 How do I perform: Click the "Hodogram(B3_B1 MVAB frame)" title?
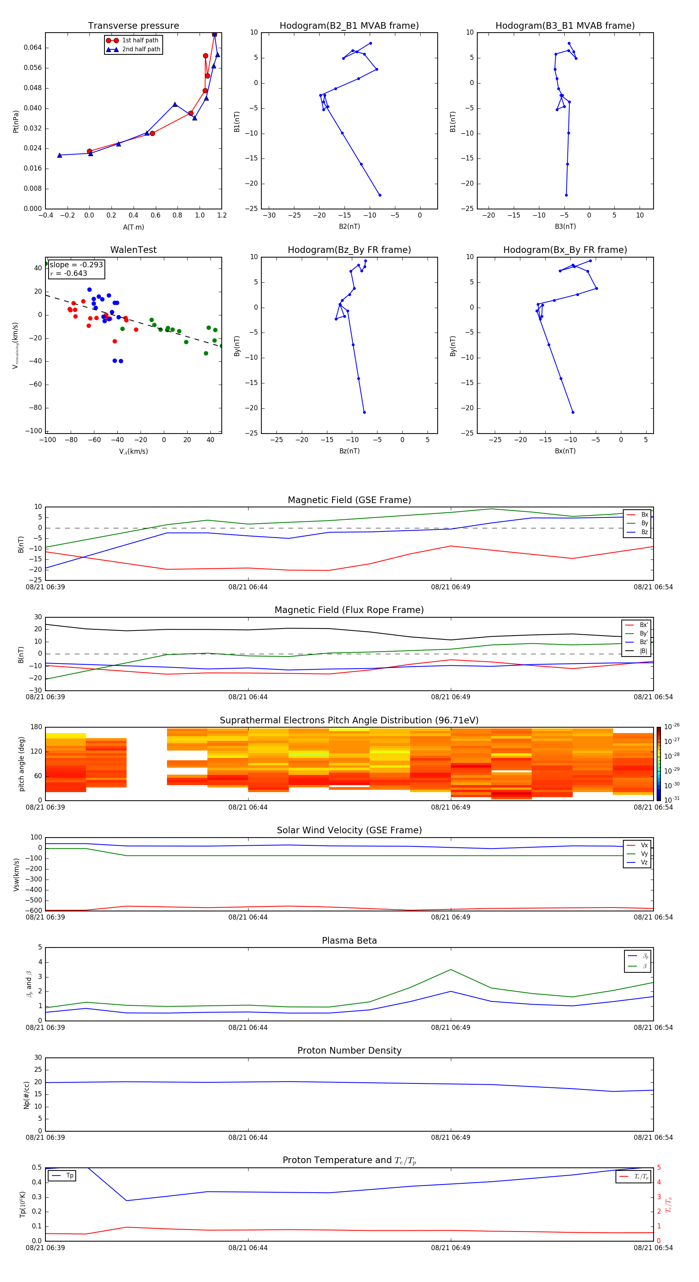(565, 26)
